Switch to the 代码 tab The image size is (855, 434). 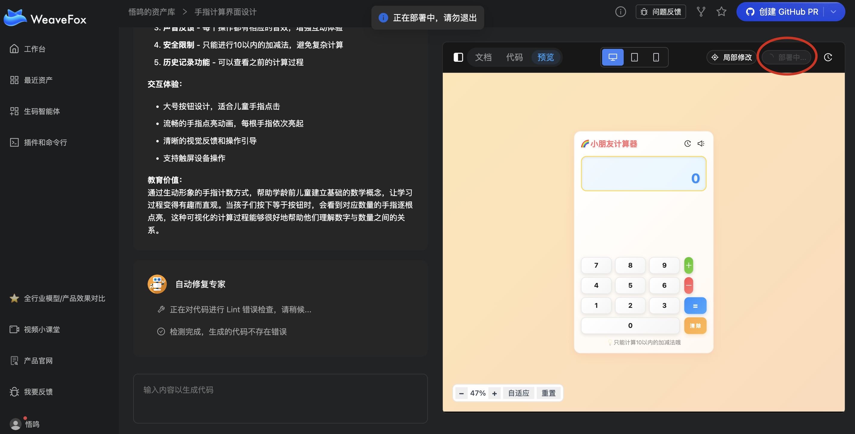tap(514, 57)
